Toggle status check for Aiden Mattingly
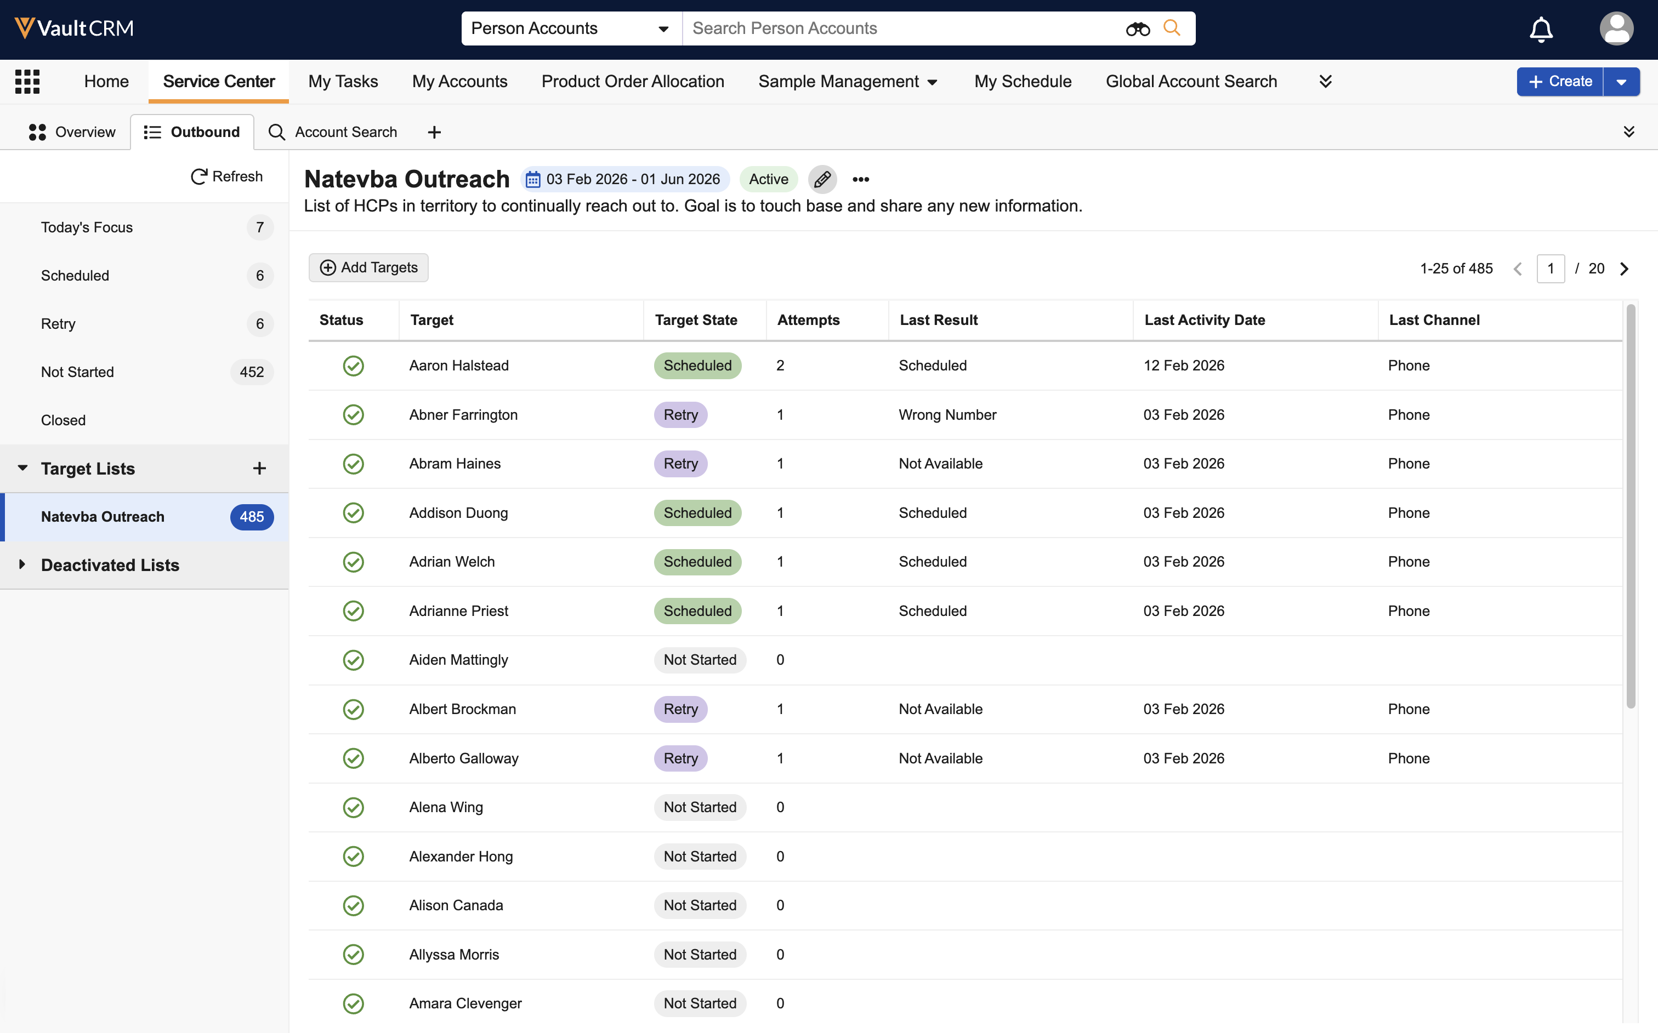This screenshot has width=1658, height=1033. point(353,660)
